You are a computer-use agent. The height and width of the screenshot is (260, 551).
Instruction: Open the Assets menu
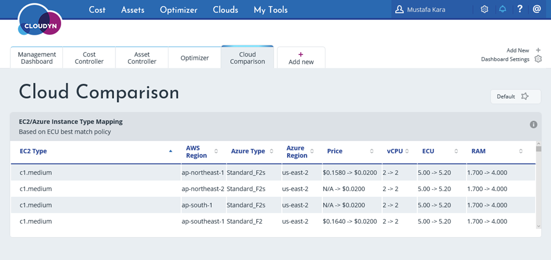[x=133, y=10]
